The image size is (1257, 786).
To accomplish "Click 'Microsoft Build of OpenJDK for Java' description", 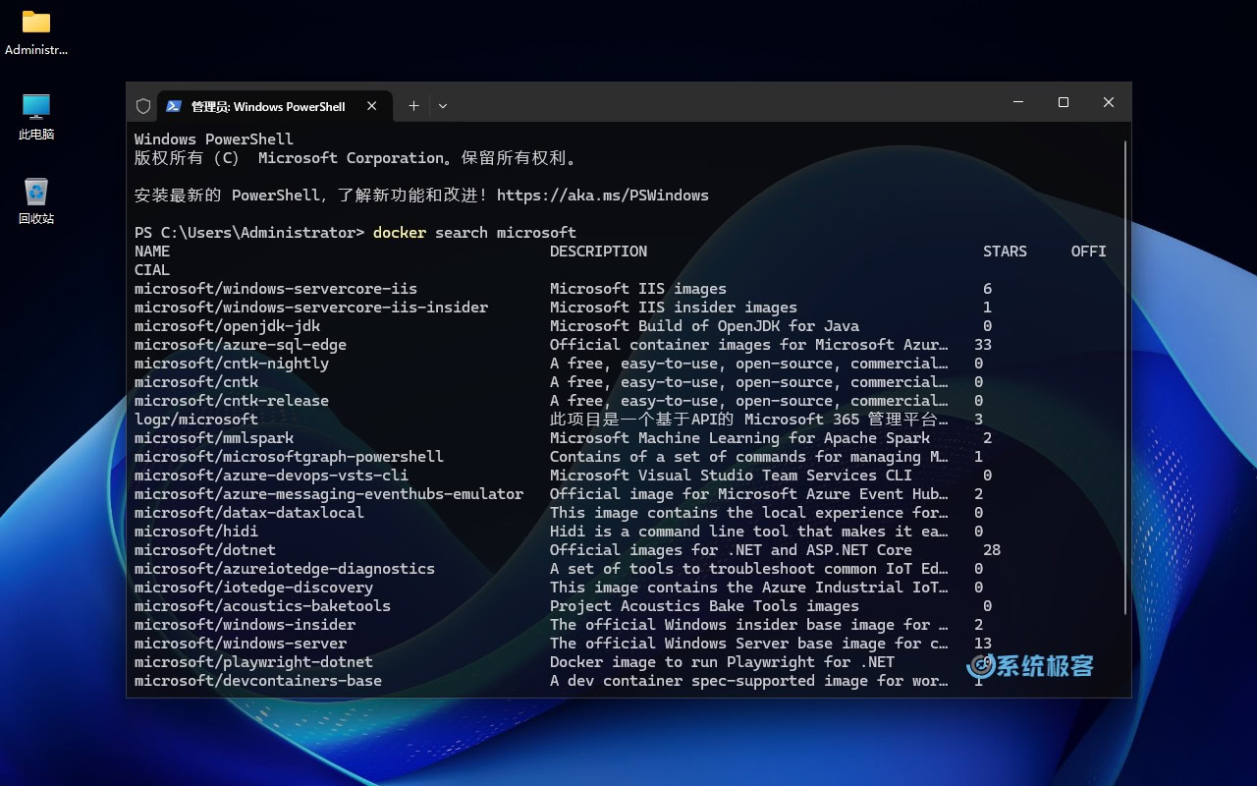I will [704, 326].
